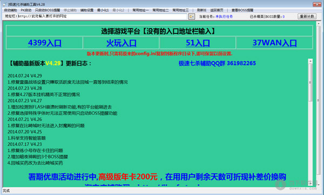Click the 2014.07.17 V4.23 changelog entry
Screen dimensions: 324x195
click(25, 144)
